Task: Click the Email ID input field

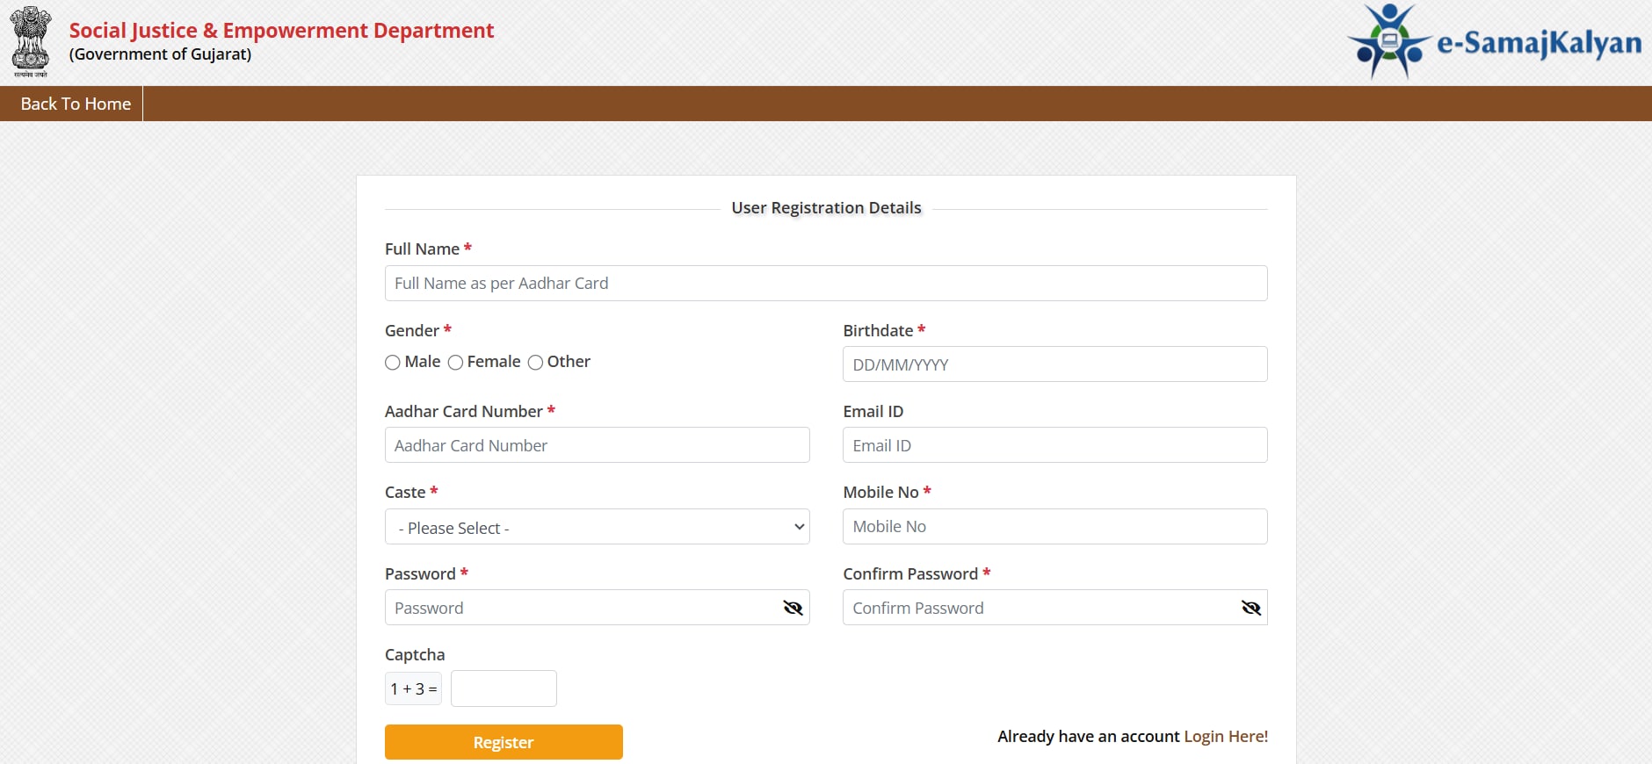Action: [x=1054, y=445]
